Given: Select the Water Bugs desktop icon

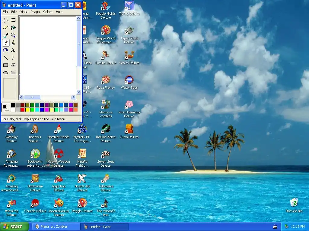Looking at the screenshot, I should tap(129, 82).
